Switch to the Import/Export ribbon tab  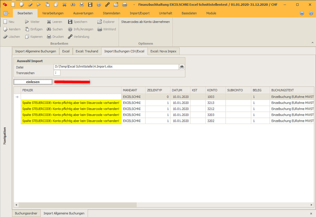pyautogui.click(x=139, y=13)
